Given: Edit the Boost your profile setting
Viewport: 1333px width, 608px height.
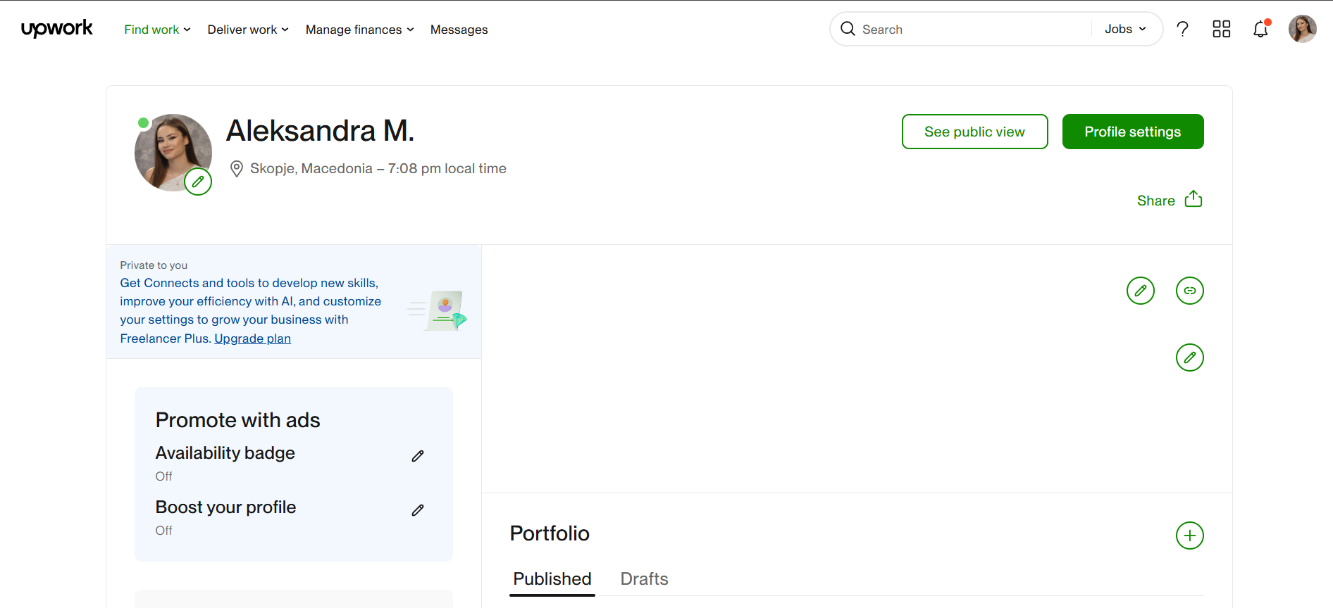Looking at the screenshot, I should point(418,510).
